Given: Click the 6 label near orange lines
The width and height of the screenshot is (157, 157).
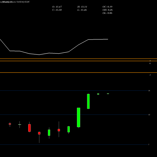Looking at the screenshot, I should (x=150, y=63).
